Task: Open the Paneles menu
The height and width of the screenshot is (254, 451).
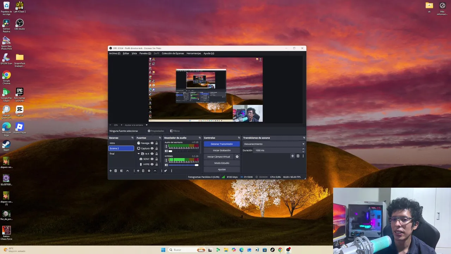Action: [x=145, y=53]
